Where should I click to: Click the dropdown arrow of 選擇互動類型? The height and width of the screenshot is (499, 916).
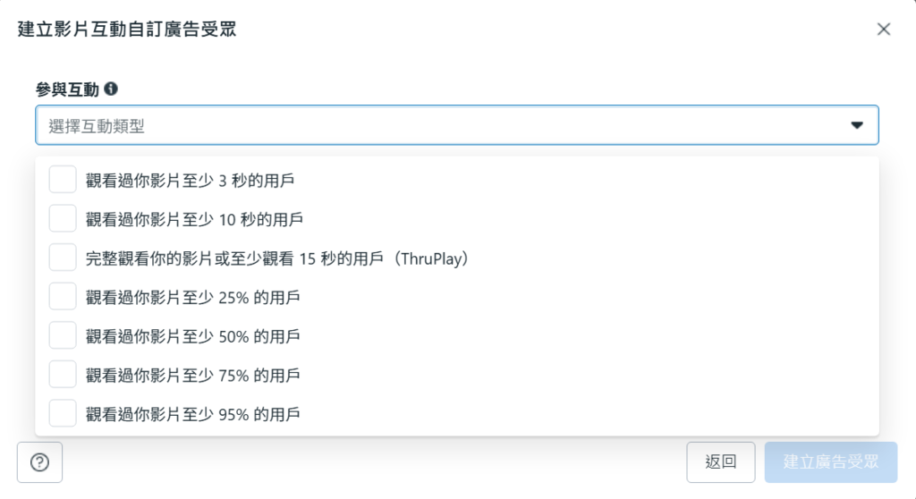coord(857,126)
